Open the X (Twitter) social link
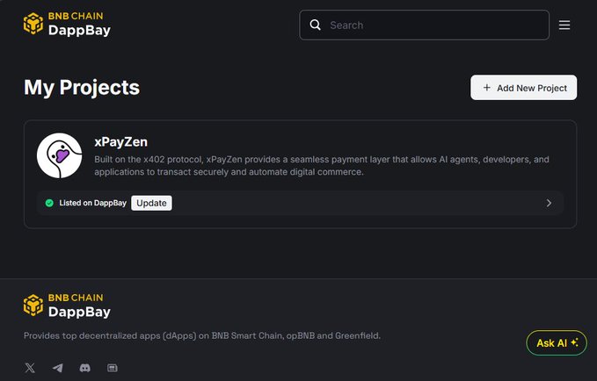The image size is (597, 381). click(30, 368)
